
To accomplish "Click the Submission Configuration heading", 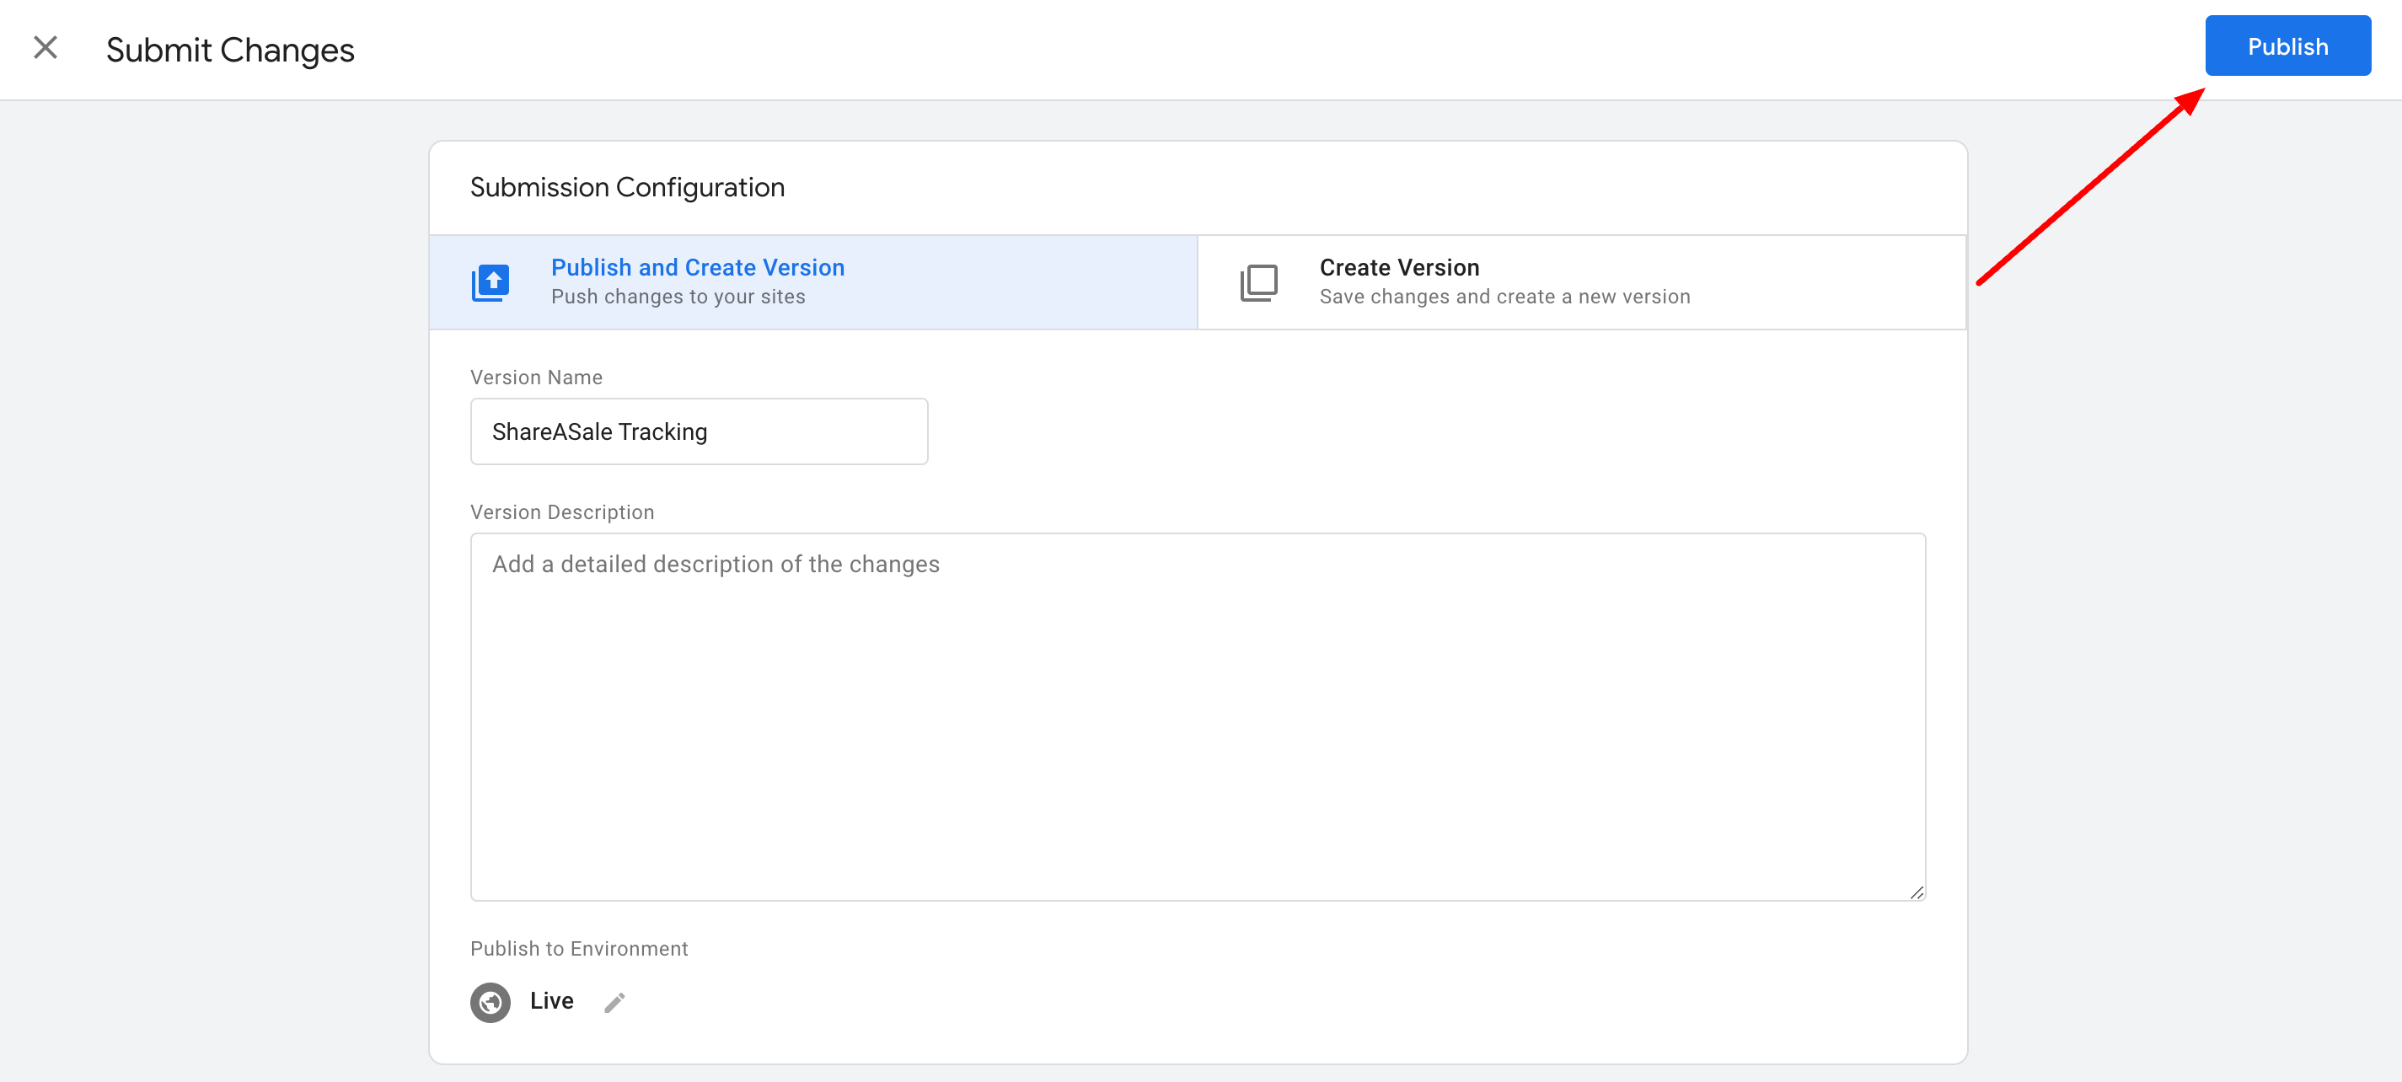I will [x=626, y=187].
